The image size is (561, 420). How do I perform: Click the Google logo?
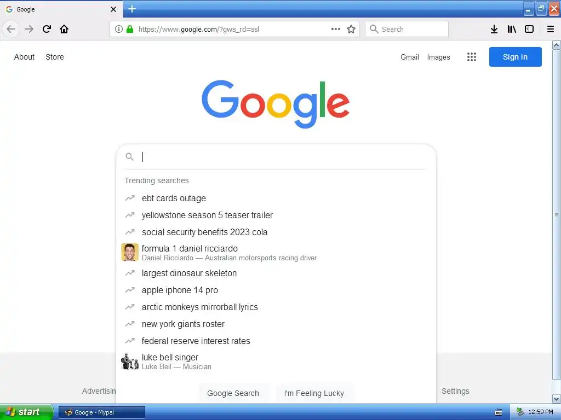pos(276,104)
